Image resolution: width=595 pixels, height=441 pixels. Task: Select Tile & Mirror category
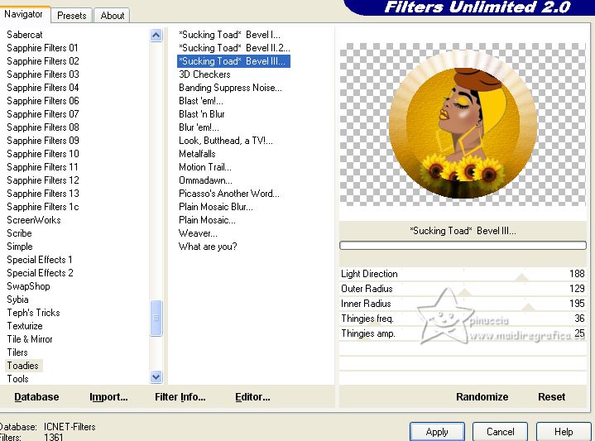(30, 340)
